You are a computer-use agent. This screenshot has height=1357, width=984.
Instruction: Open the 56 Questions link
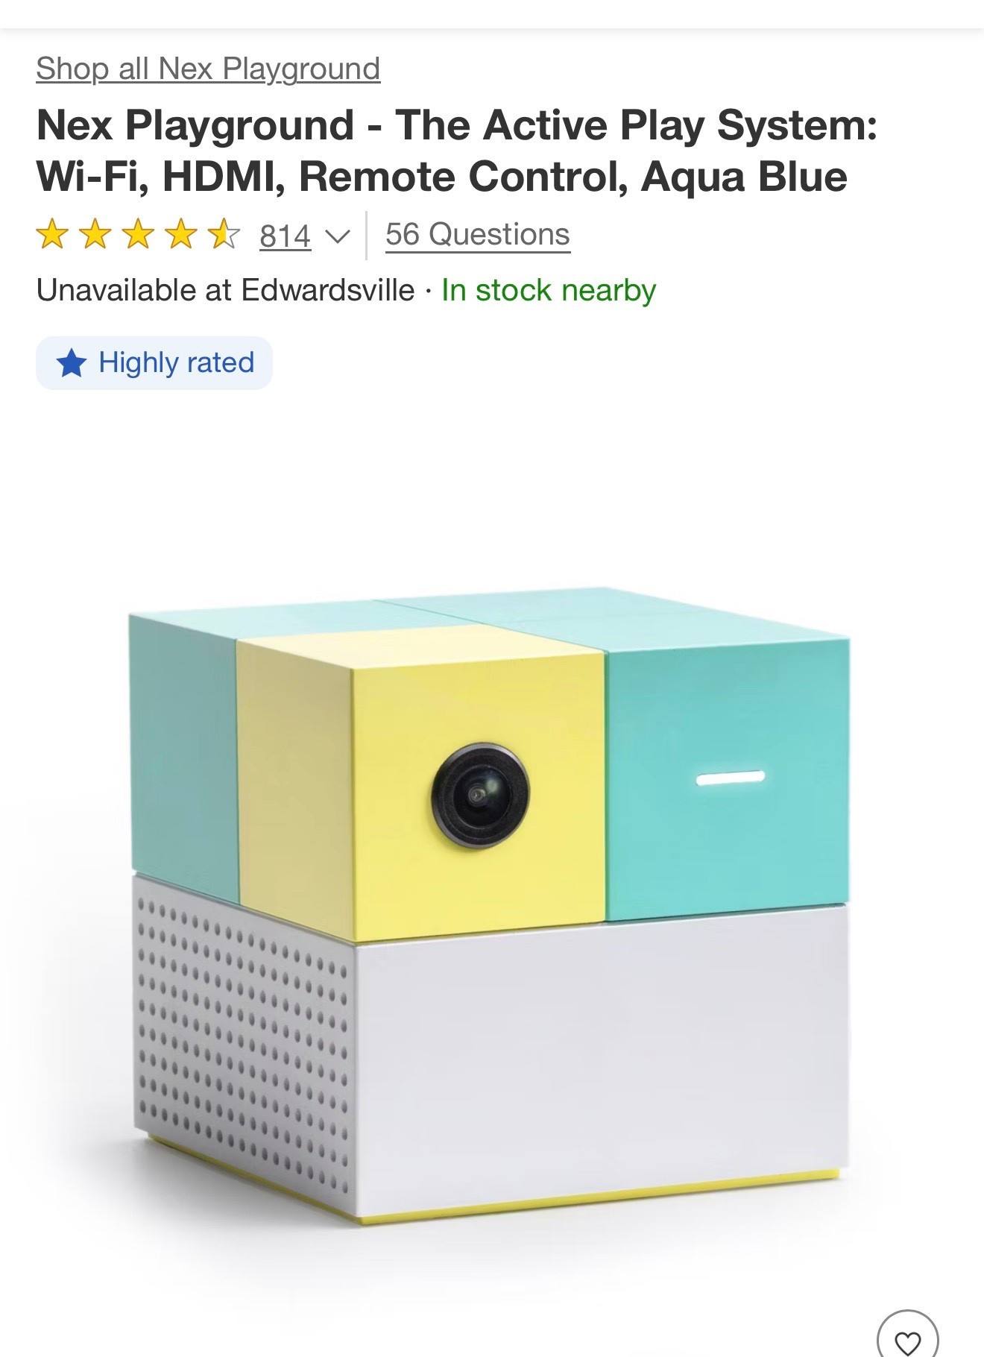(x=478, y=235)
